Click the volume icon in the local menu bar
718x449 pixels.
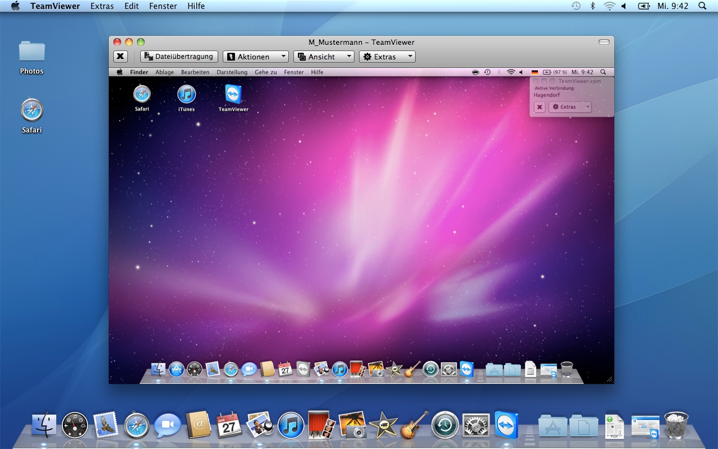point(624,6)
